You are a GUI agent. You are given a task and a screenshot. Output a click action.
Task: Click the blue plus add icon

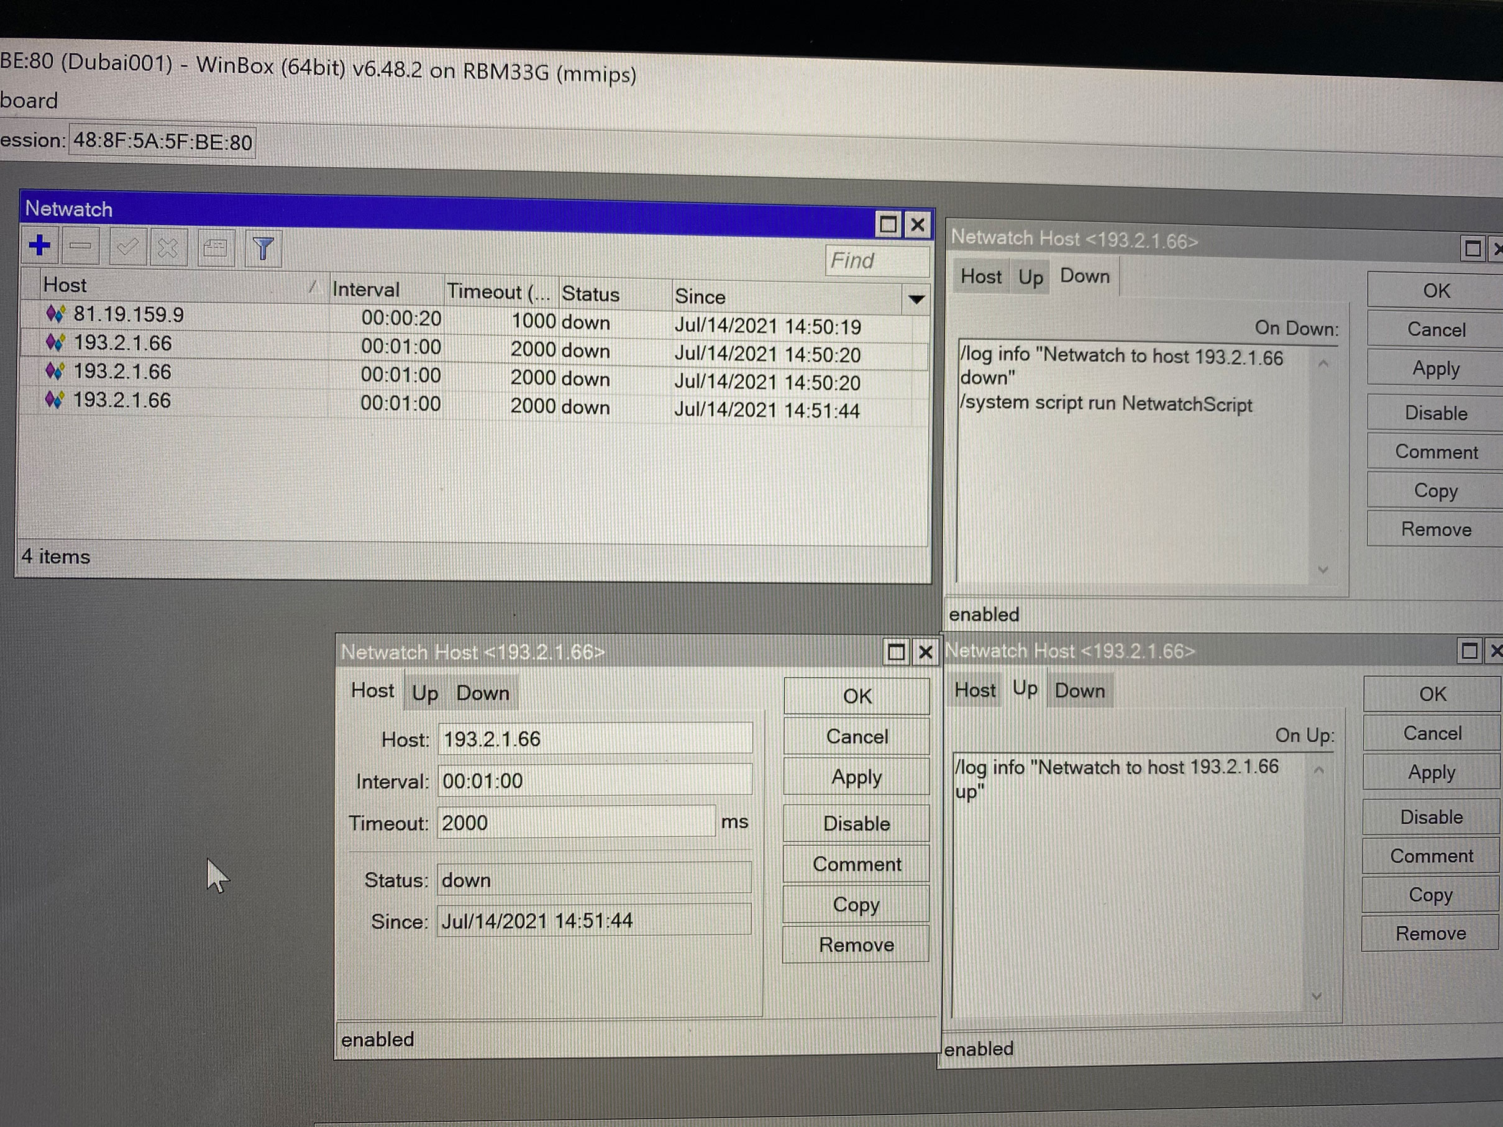pos(39,246)
